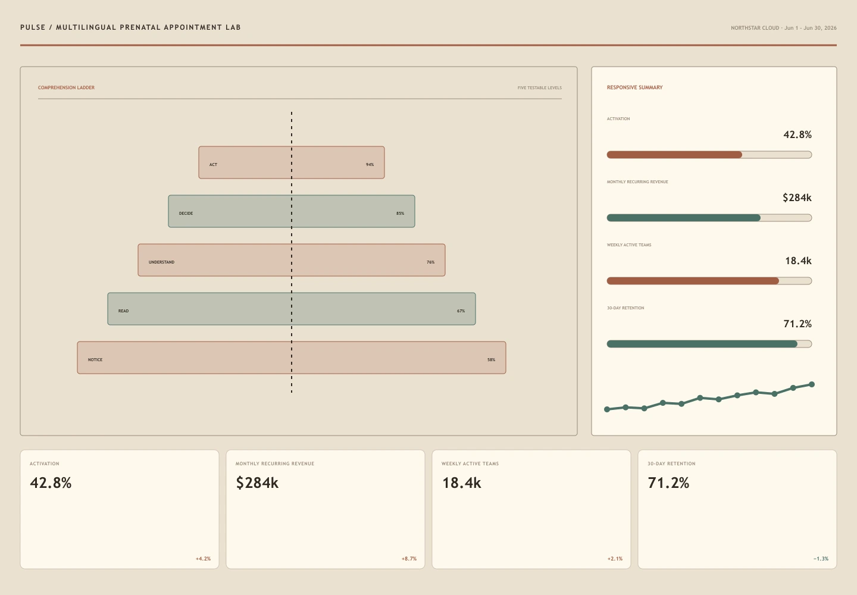Screen dimensions: 857x595
Task: Select the READ bar in the ladder chart
Action: click(x=292, y=309)
